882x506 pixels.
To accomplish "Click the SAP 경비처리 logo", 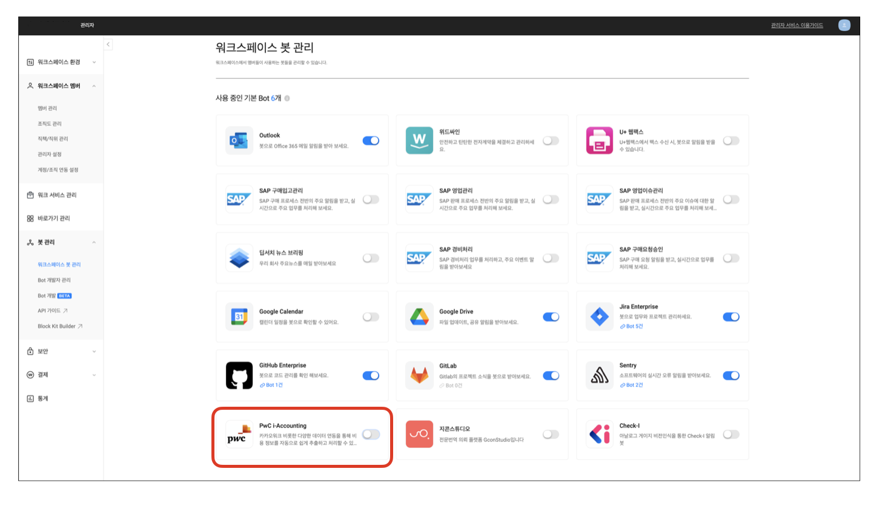I will click(419, 258).
